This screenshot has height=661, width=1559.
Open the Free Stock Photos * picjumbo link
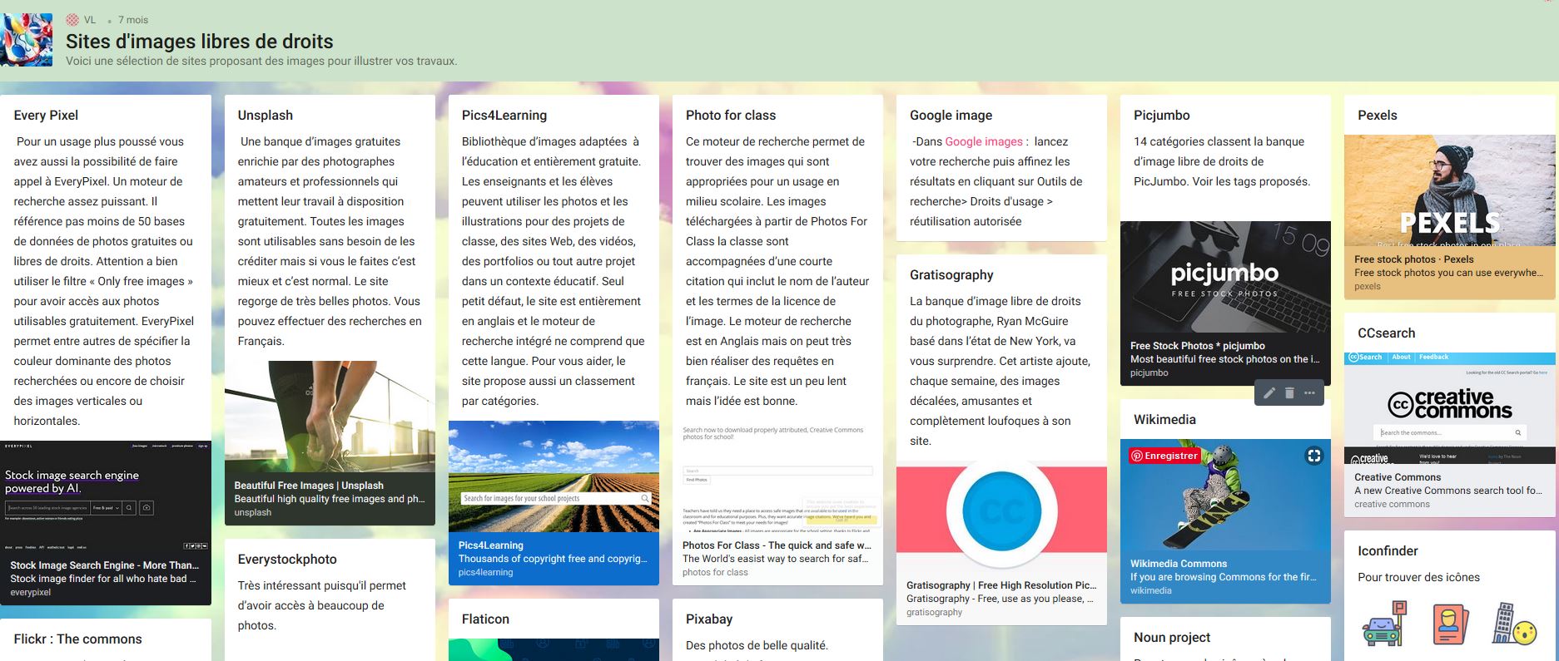click(x=1197, y=346)
